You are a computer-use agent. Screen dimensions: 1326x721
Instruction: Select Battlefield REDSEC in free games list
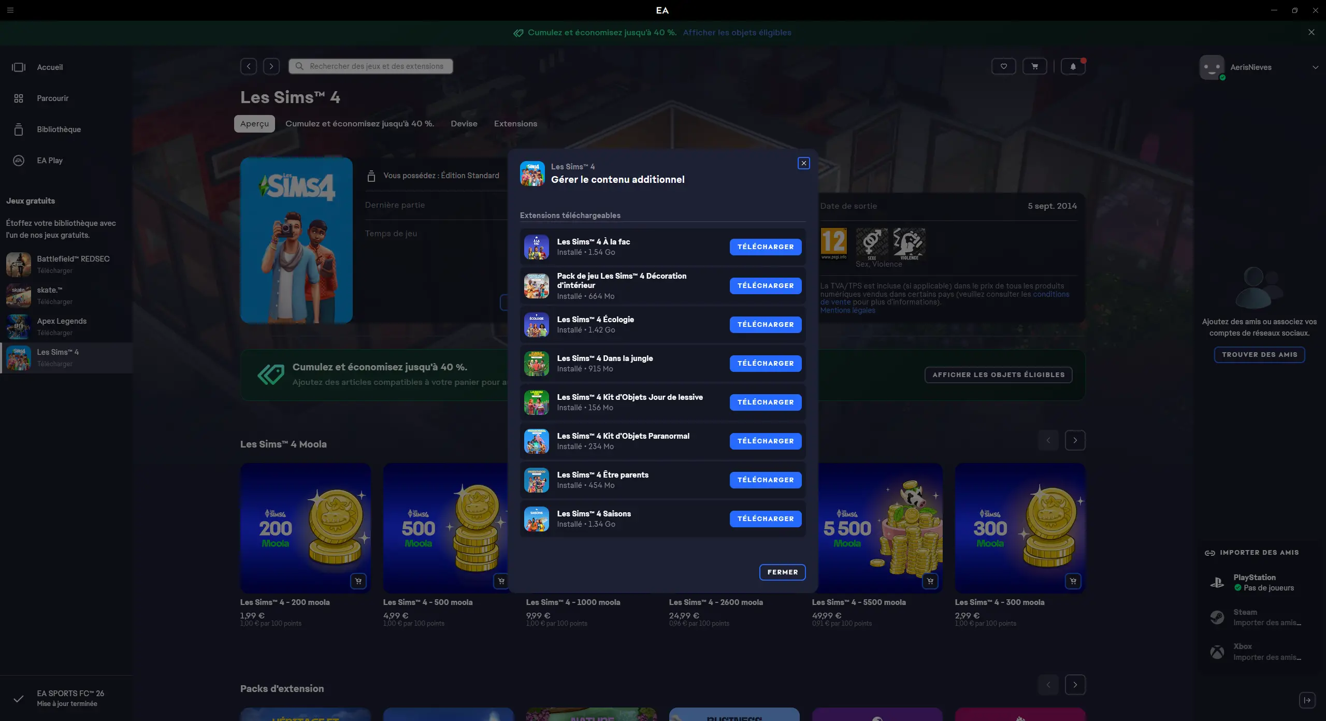66,264
